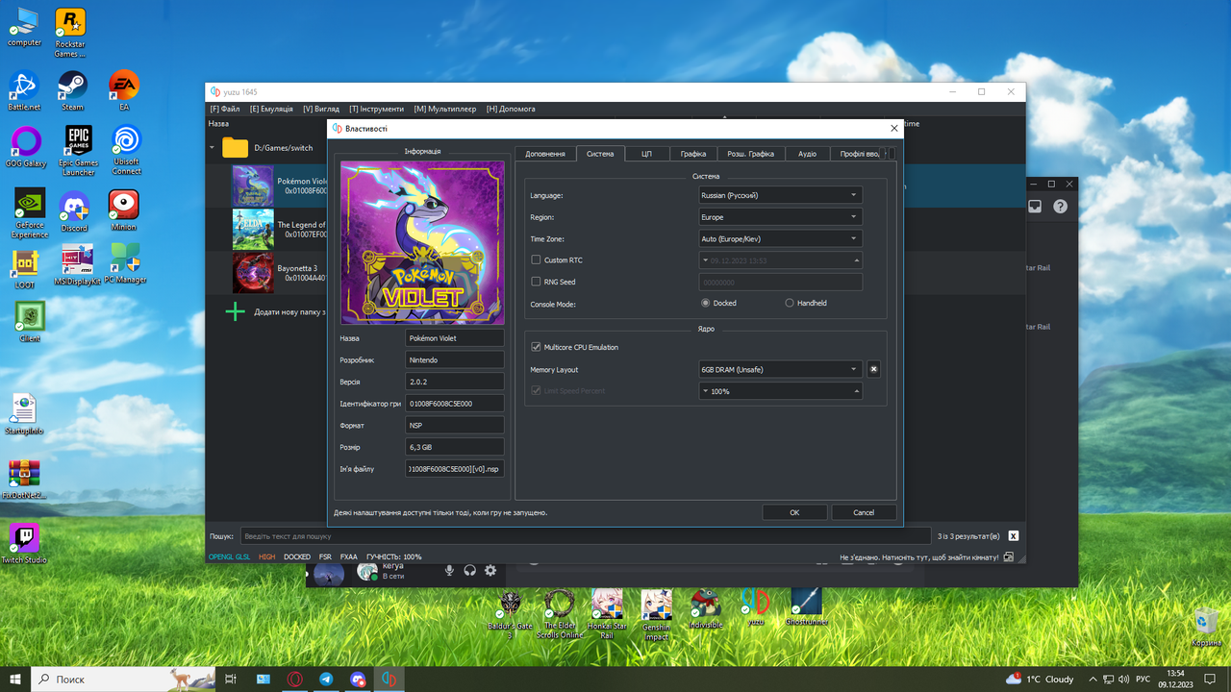1231x692 pixels.
Task: Switch to the ЦП tab
Action: coord(646,154)
